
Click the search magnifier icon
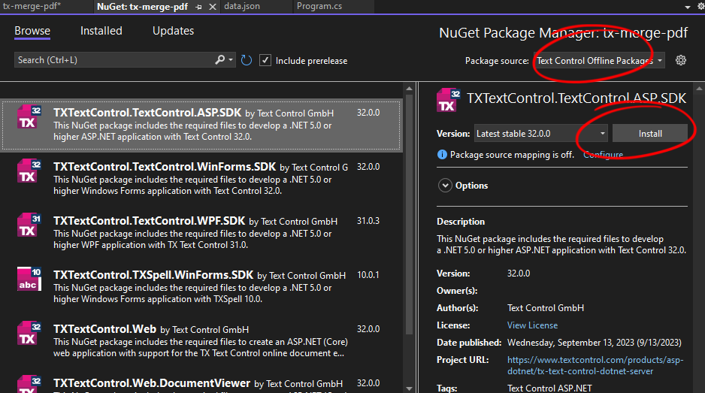(x=219, y=60)
